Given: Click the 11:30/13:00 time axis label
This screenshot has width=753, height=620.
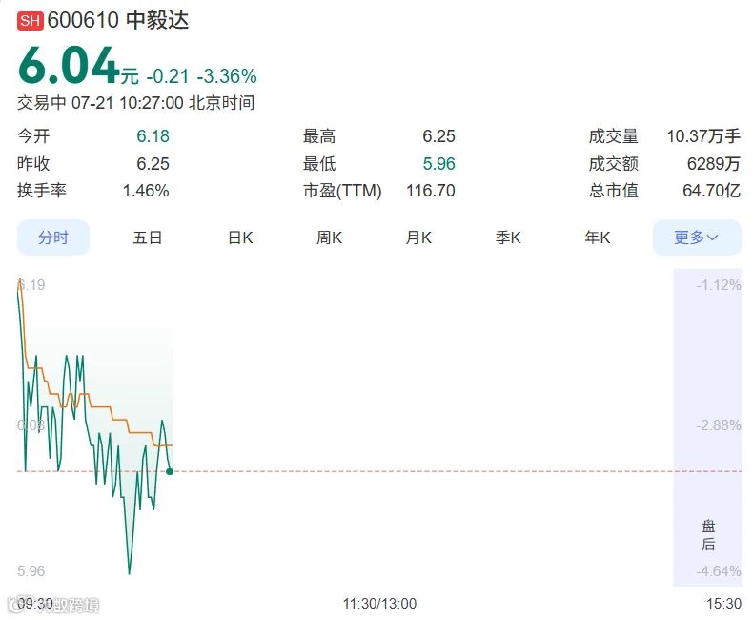Looking at the screenshot, I should 379,604.
